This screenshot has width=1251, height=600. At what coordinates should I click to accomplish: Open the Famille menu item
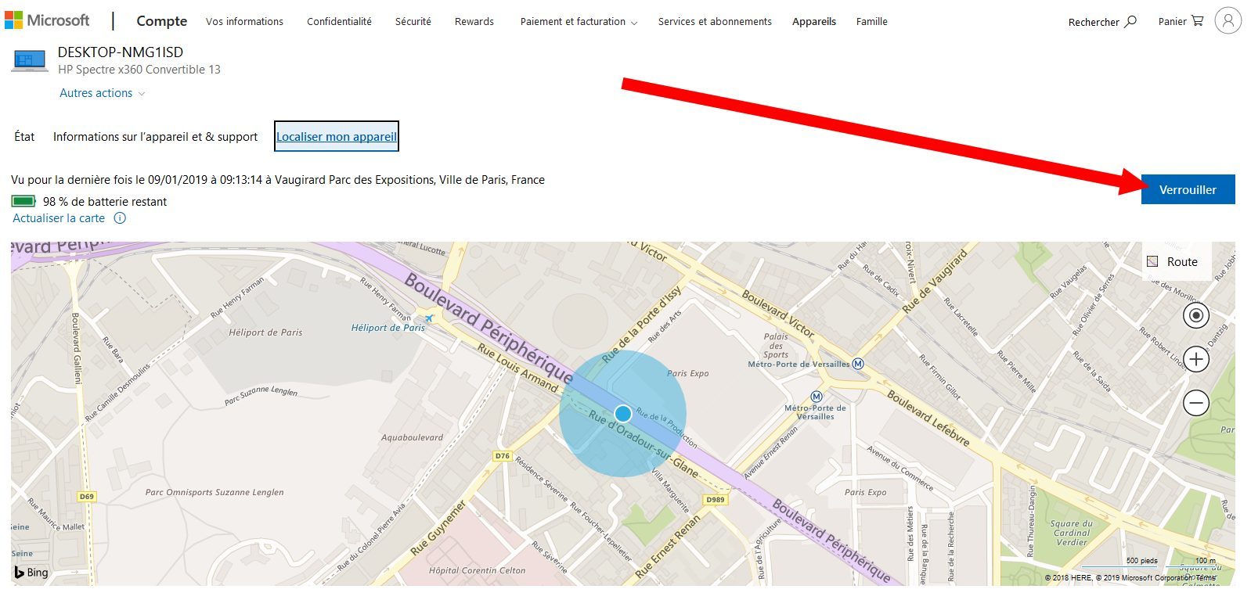[871, 22]
